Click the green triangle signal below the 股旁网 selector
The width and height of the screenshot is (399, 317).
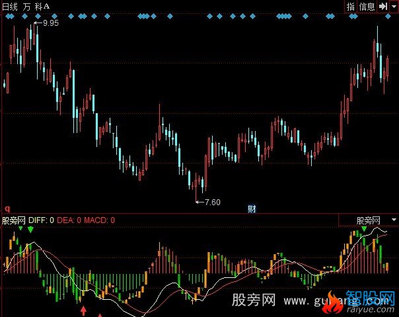pos(364,228)
